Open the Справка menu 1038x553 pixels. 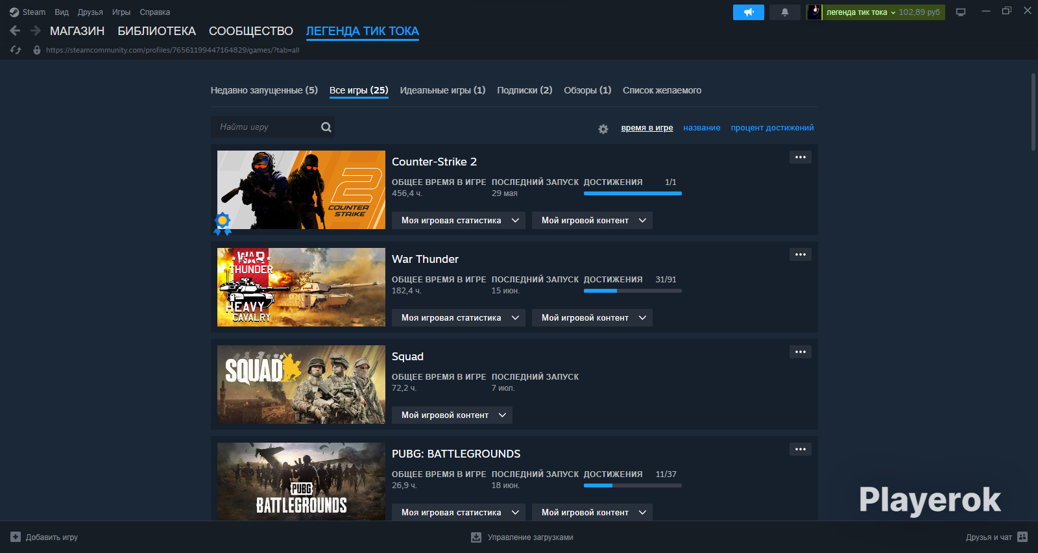pyautogui.click(x=155, y=12)
